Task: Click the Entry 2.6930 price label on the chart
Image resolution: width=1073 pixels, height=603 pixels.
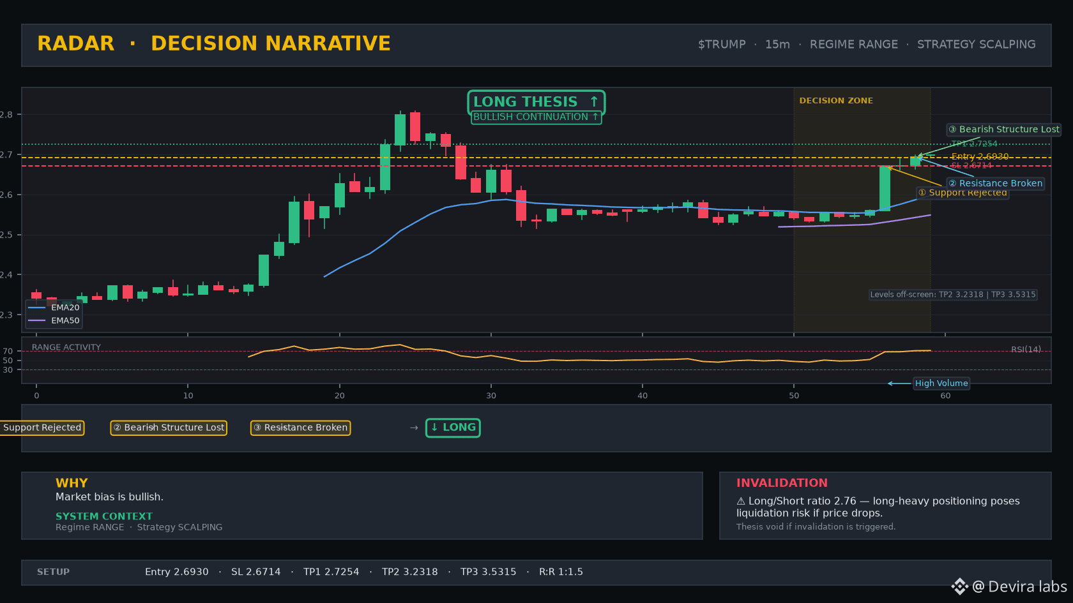Action: 980,156
